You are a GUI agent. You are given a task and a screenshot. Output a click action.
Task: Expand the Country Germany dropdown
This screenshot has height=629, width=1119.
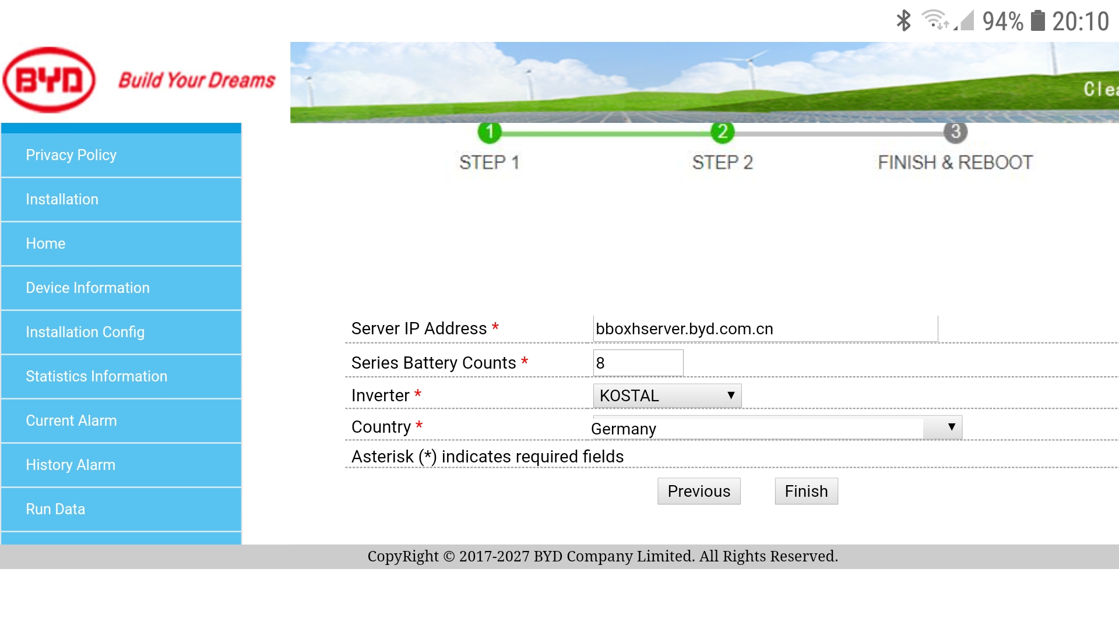(x=776, y=428)
